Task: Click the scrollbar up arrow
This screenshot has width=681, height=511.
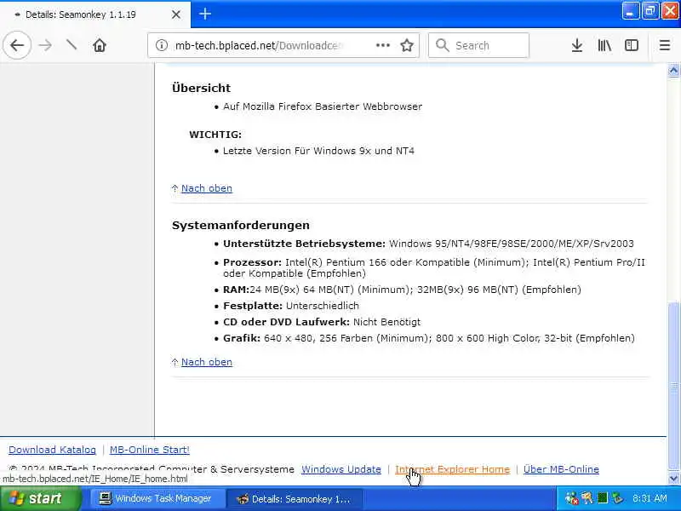Action: click(673, 70)
